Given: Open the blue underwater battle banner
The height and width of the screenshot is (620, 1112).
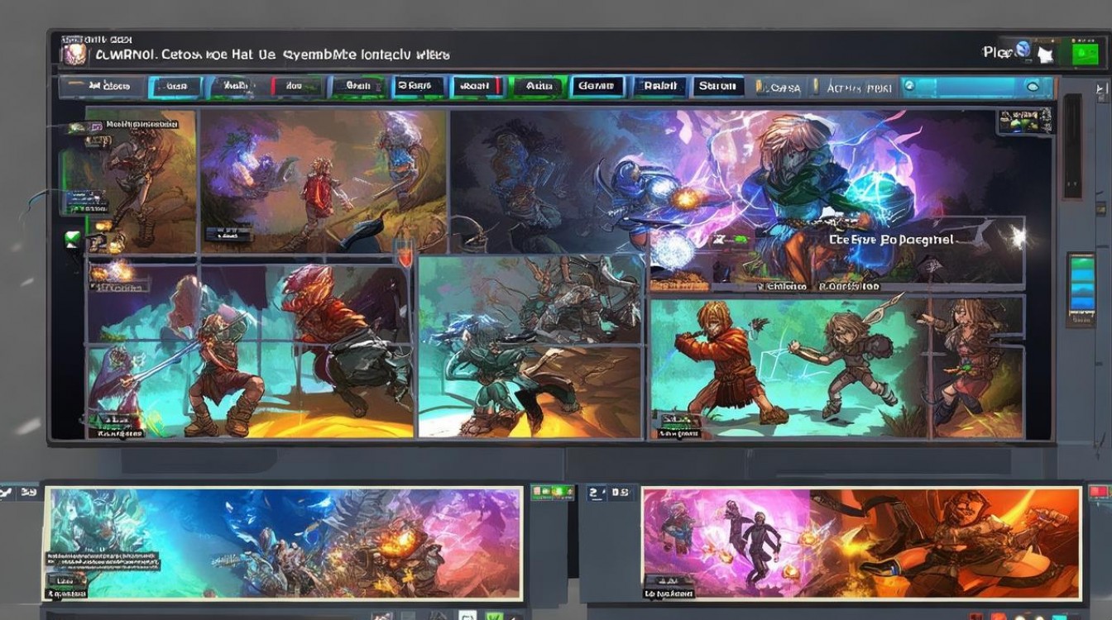Looking at the screenshot, I should tap(284, 543).
